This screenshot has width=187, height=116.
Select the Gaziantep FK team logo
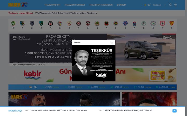[88, 23]
